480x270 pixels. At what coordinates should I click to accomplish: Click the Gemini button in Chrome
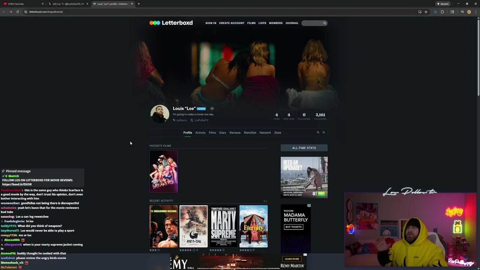click(443, 4)
